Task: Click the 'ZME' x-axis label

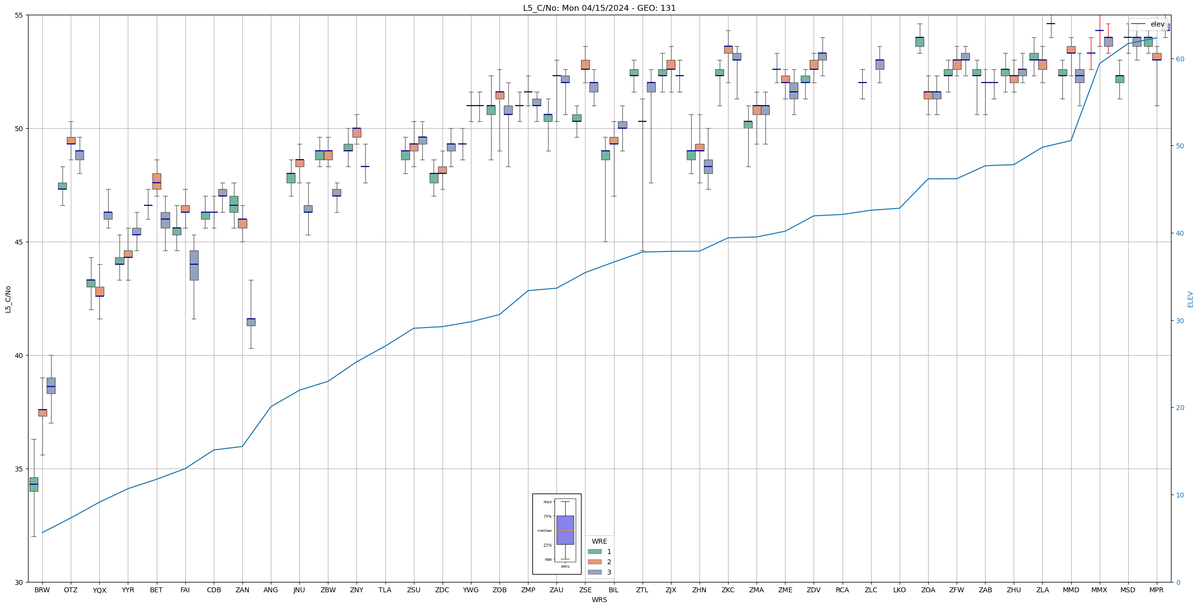Action: click(x=785, y=590)
